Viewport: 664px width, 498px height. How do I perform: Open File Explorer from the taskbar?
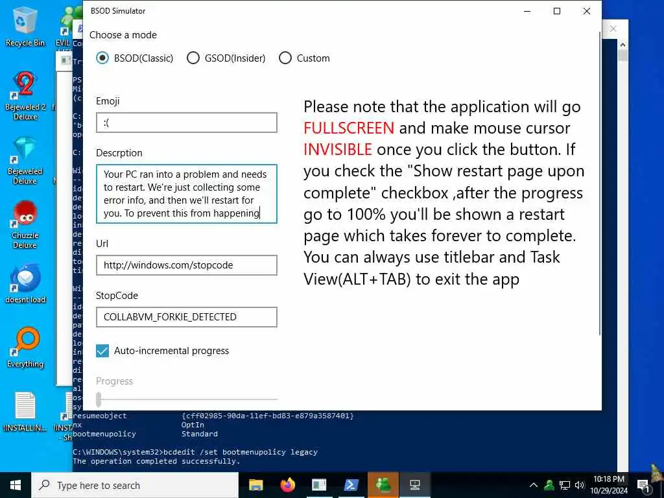point(255,485)
